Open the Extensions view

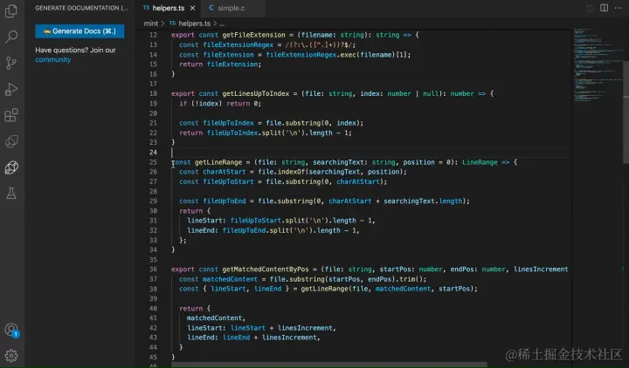(11, 115)
